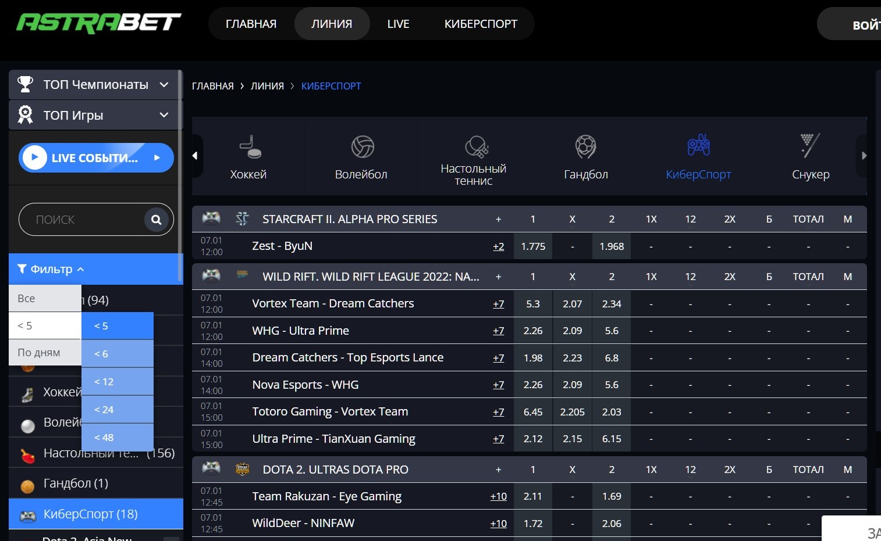Open the КИБЕРСПОРТ navigation tab
The height and width of the screenshot is (541, 881).
tap(481, 24)
